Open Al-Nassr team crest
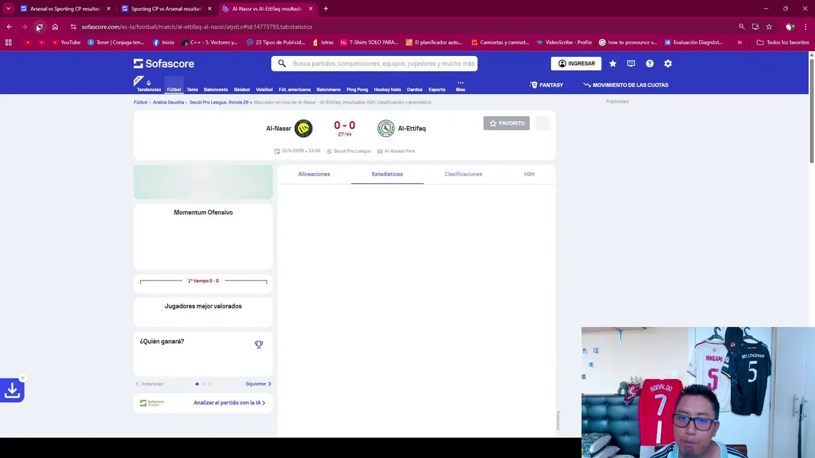The height and width of the screenshot is (458, 815). pyautogui.click(x=304, y=128)
